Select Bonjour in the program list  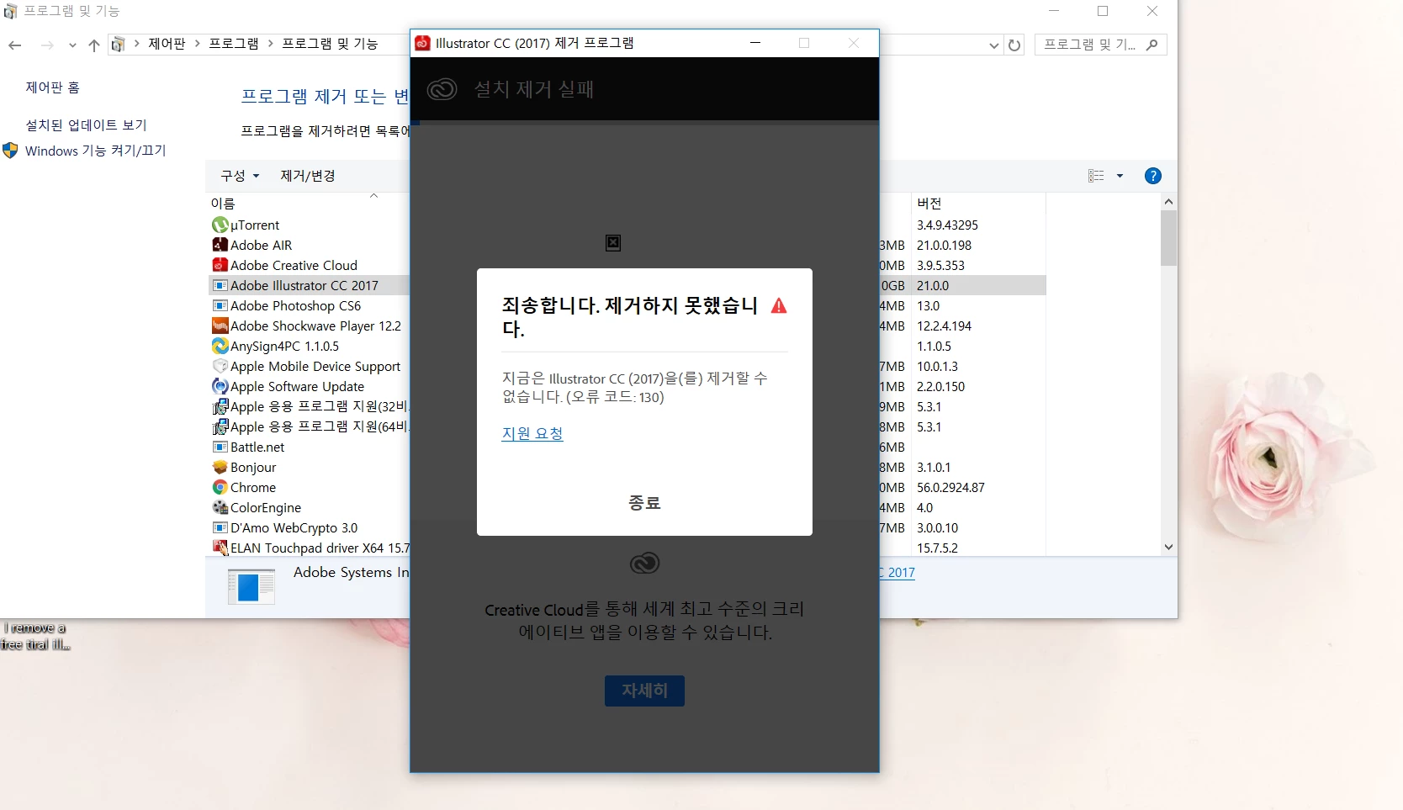click(253, 468)
